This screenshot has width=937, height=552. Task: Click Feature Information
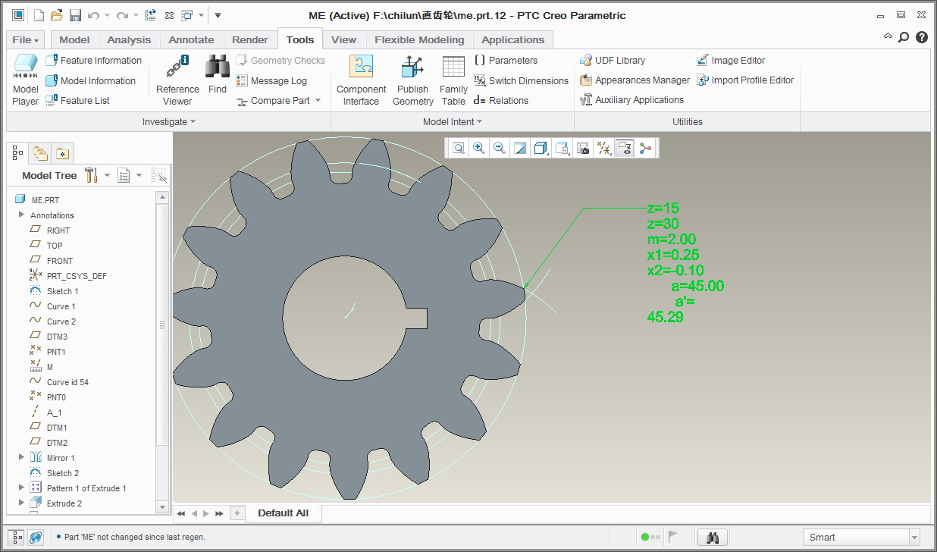(94, 61)
